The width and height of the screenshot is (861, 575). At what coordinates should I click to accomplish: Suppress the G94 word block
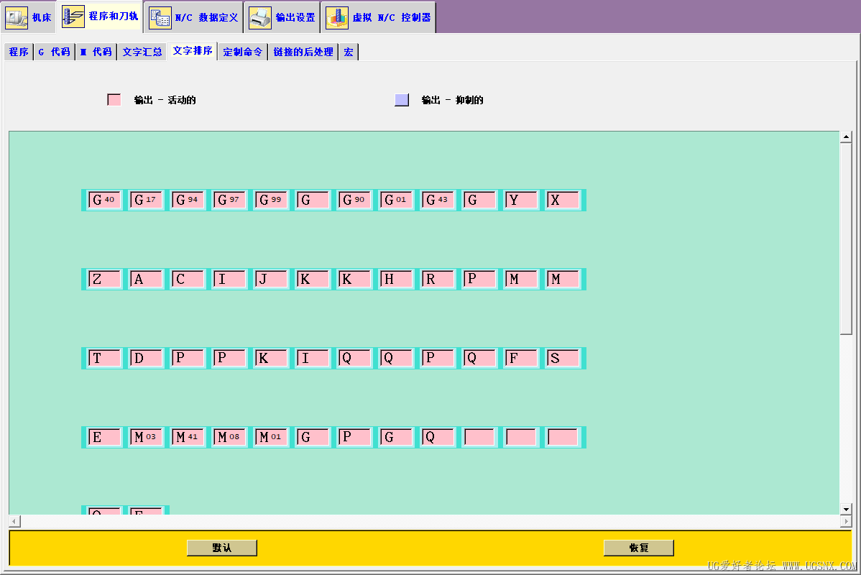(x=188, y=200)
